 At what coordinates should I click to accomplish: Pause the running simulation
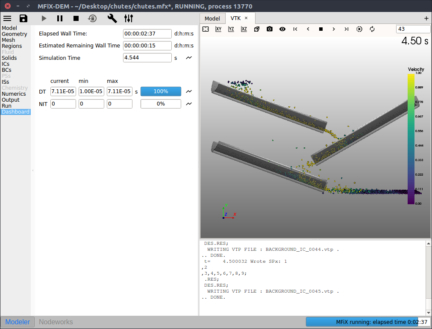[60, 18]
